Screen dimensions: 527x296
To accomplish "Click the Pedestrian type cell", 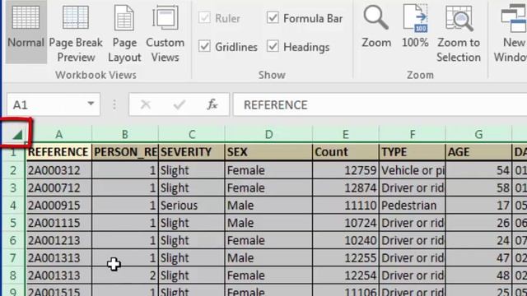I will click(x=413, y=205).
